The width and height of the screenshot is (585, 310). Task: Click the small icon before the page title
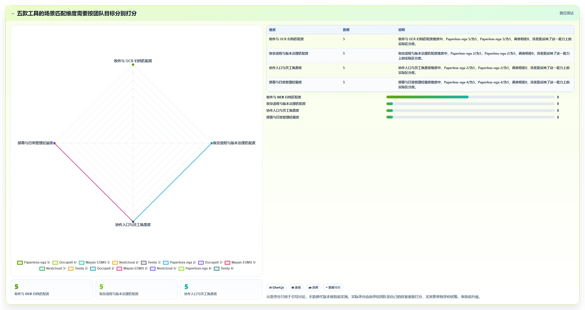point(13,14)
